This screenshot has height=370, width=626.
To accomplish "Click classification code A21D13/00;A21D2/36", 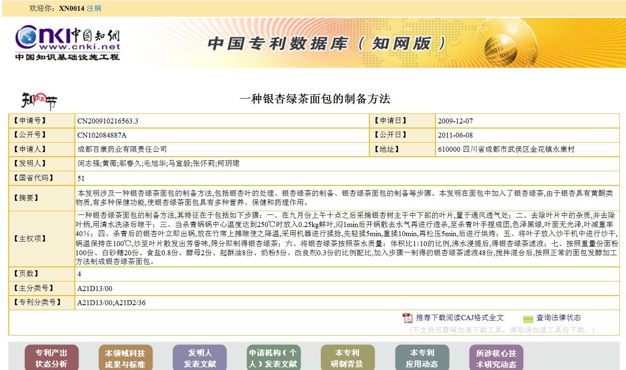I will [x=111, y=303].
